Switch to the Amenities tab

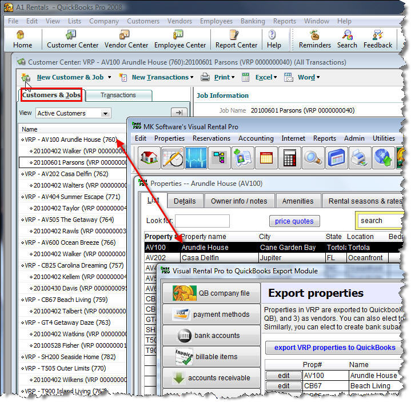pos(298,201)
